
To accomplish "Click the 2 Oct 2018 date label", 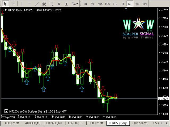I will 24,117.
